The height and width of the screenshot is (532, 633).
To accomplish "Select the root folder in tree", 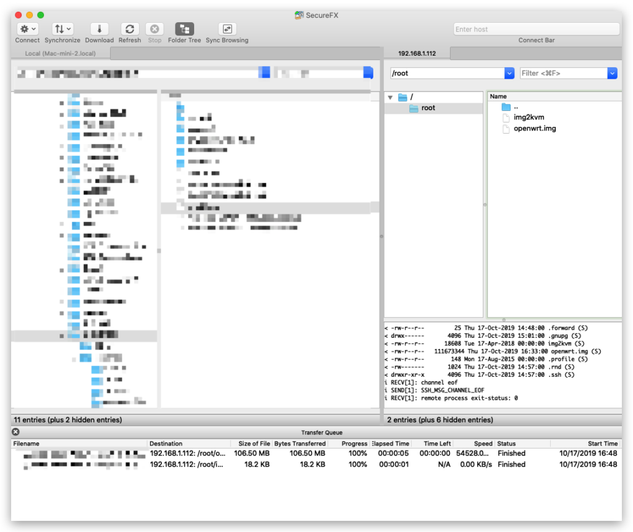I will click(428, 108).
